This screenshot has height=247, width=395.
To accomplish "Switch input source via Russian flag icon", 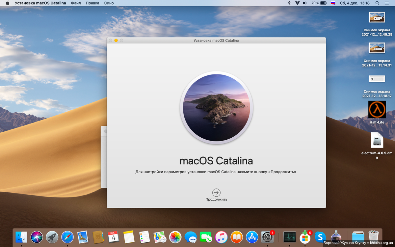I will 333,3.
